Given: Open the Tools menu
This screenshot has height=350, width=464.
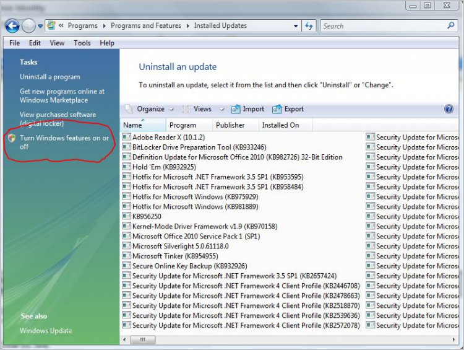Looking at the screenshot, I should [x=82, y=43].
